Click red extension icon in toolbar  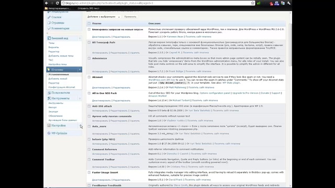click(x=271, y=3)
